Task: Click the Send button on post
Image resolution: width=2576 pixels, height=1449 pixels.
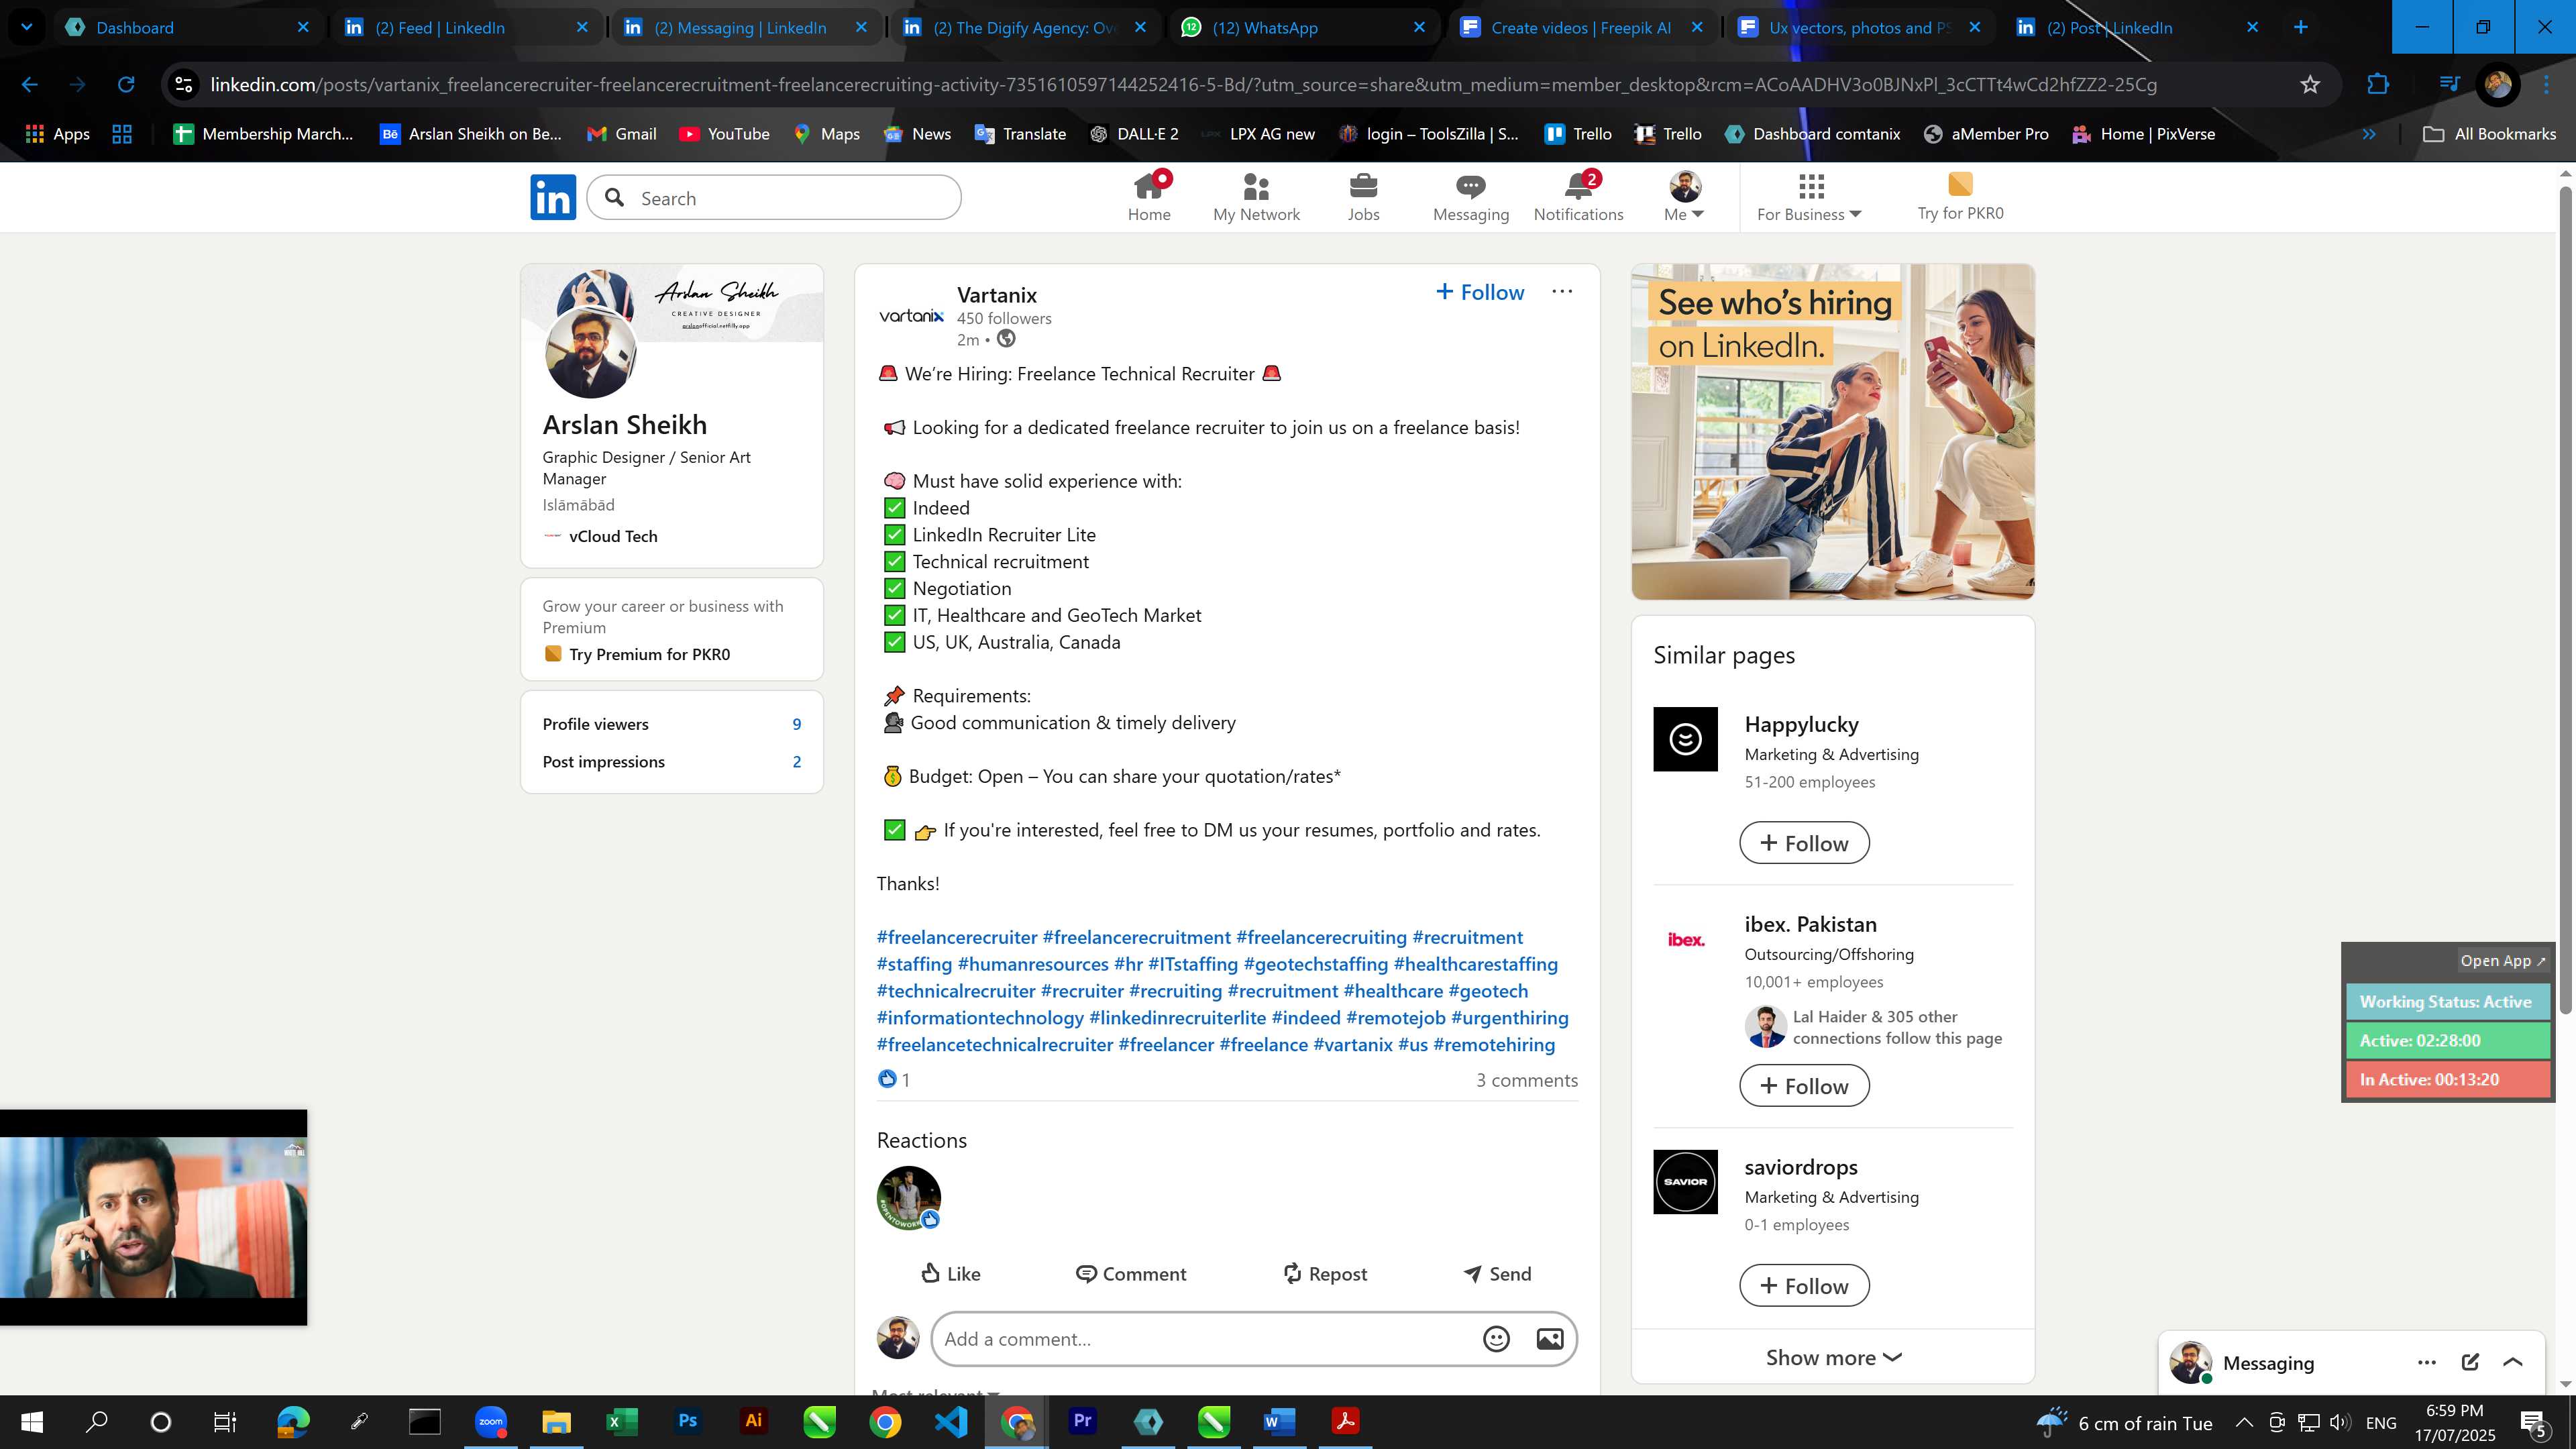Action: tap(1497, 1273)
